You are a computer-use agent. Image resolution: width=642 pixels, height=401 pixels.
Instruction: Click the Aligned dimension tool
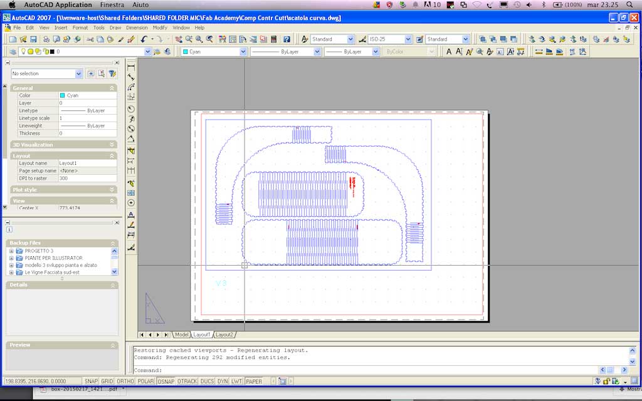131,77
